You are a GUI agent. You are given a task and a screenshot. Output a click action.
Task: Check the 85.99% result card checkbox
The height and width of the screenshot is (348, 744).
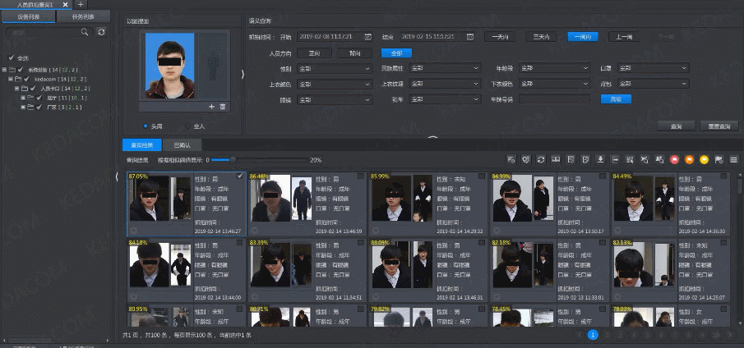click(x=482, y=176)
